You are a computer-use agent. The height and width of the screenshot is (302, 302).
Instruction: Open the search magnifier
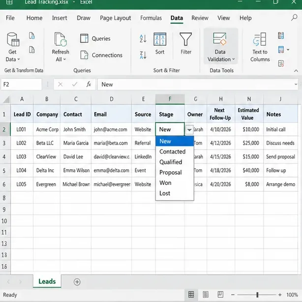(x=294, y=18)
